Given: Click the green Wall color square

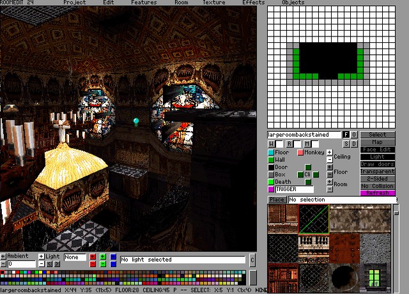Looking at the screenshot, I should pos(271,160).
